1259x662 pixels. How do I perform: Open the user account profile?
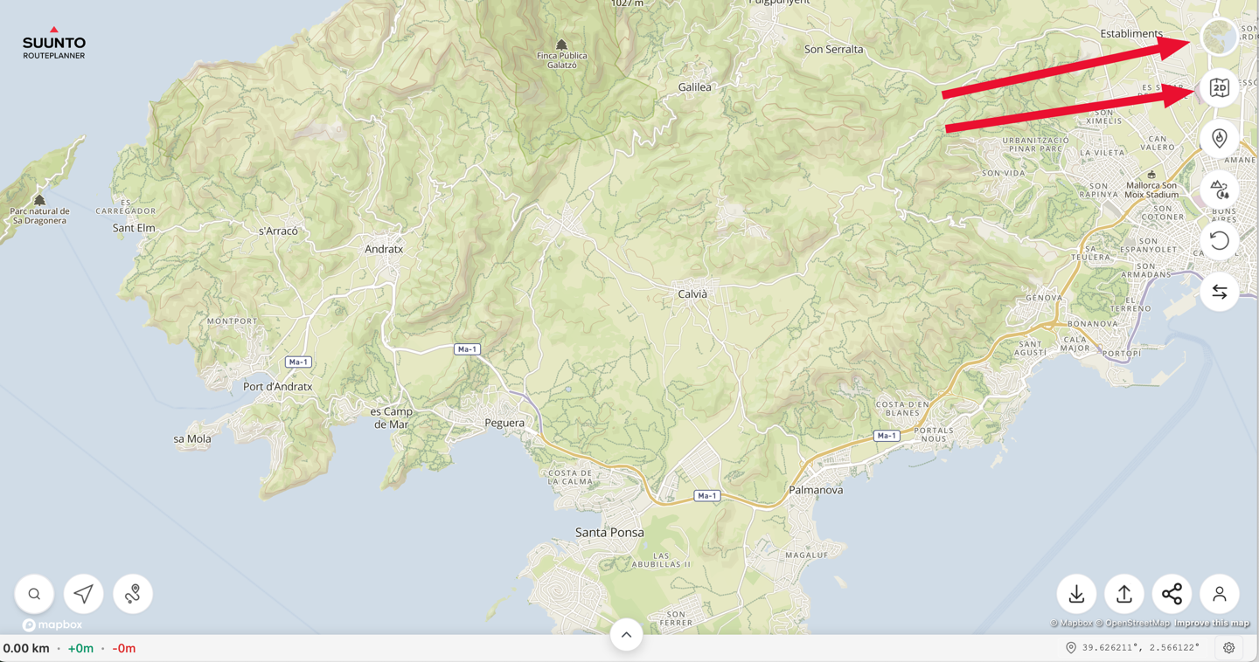[x=1219, y=594]
